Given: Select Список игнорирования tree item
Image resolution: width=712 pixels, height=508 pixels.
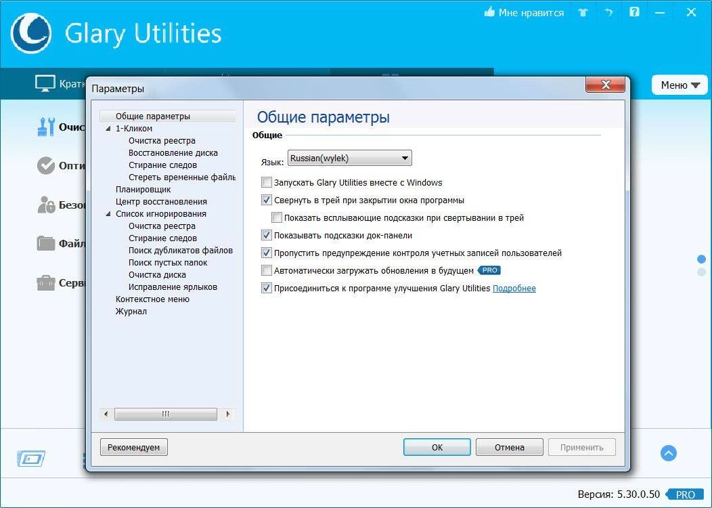Looking at the screenshot, I should [x=161, y=214].
